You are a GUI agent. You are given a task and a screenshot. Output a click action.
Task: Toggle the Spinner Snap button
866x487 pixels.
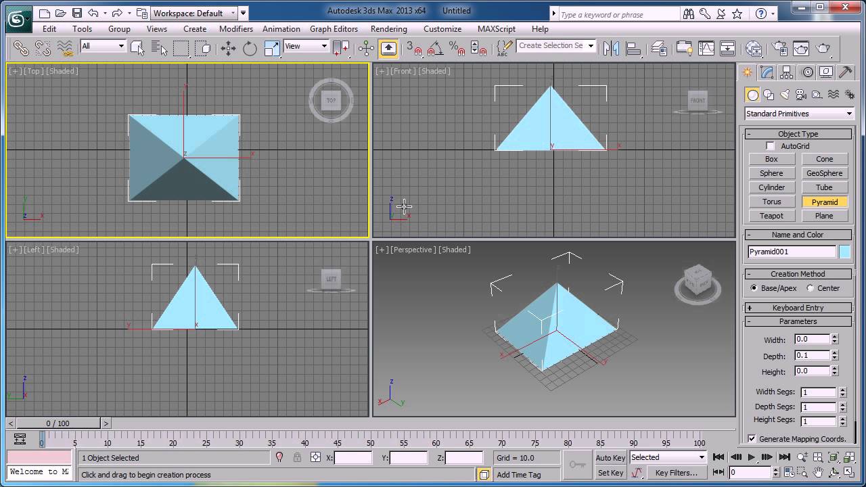click(x=478, y=48)
